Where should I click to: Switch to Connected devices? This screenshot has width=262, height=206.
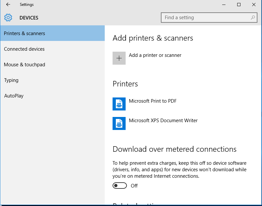point(53,49)
